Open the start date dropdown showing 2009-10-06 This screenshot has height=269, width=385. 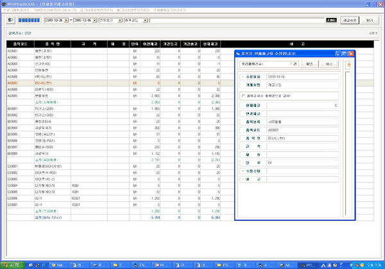tap(66, 20)
